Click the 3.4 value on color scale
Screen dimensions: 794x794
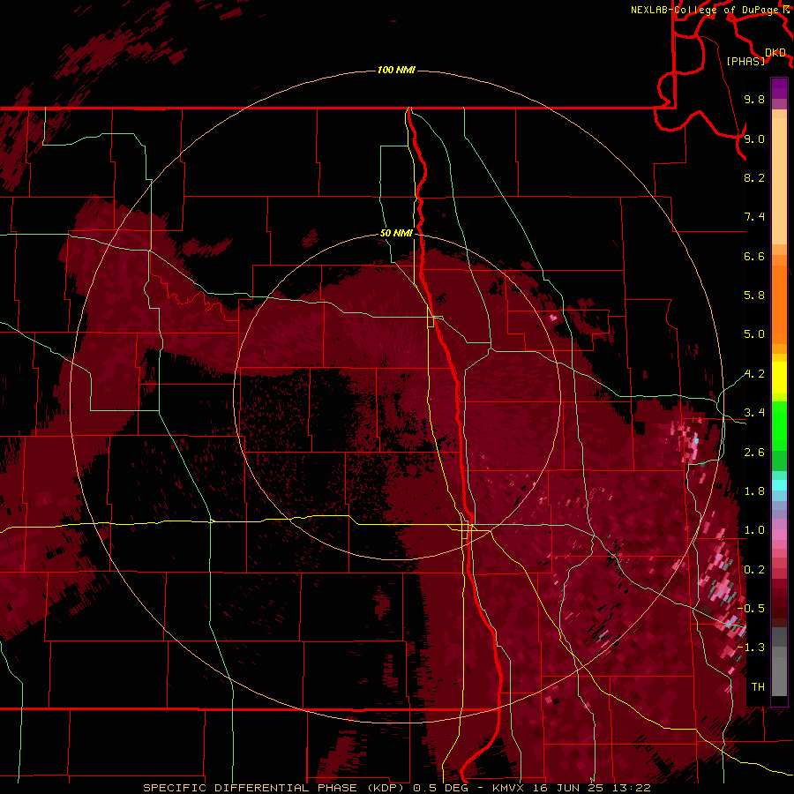754,413
